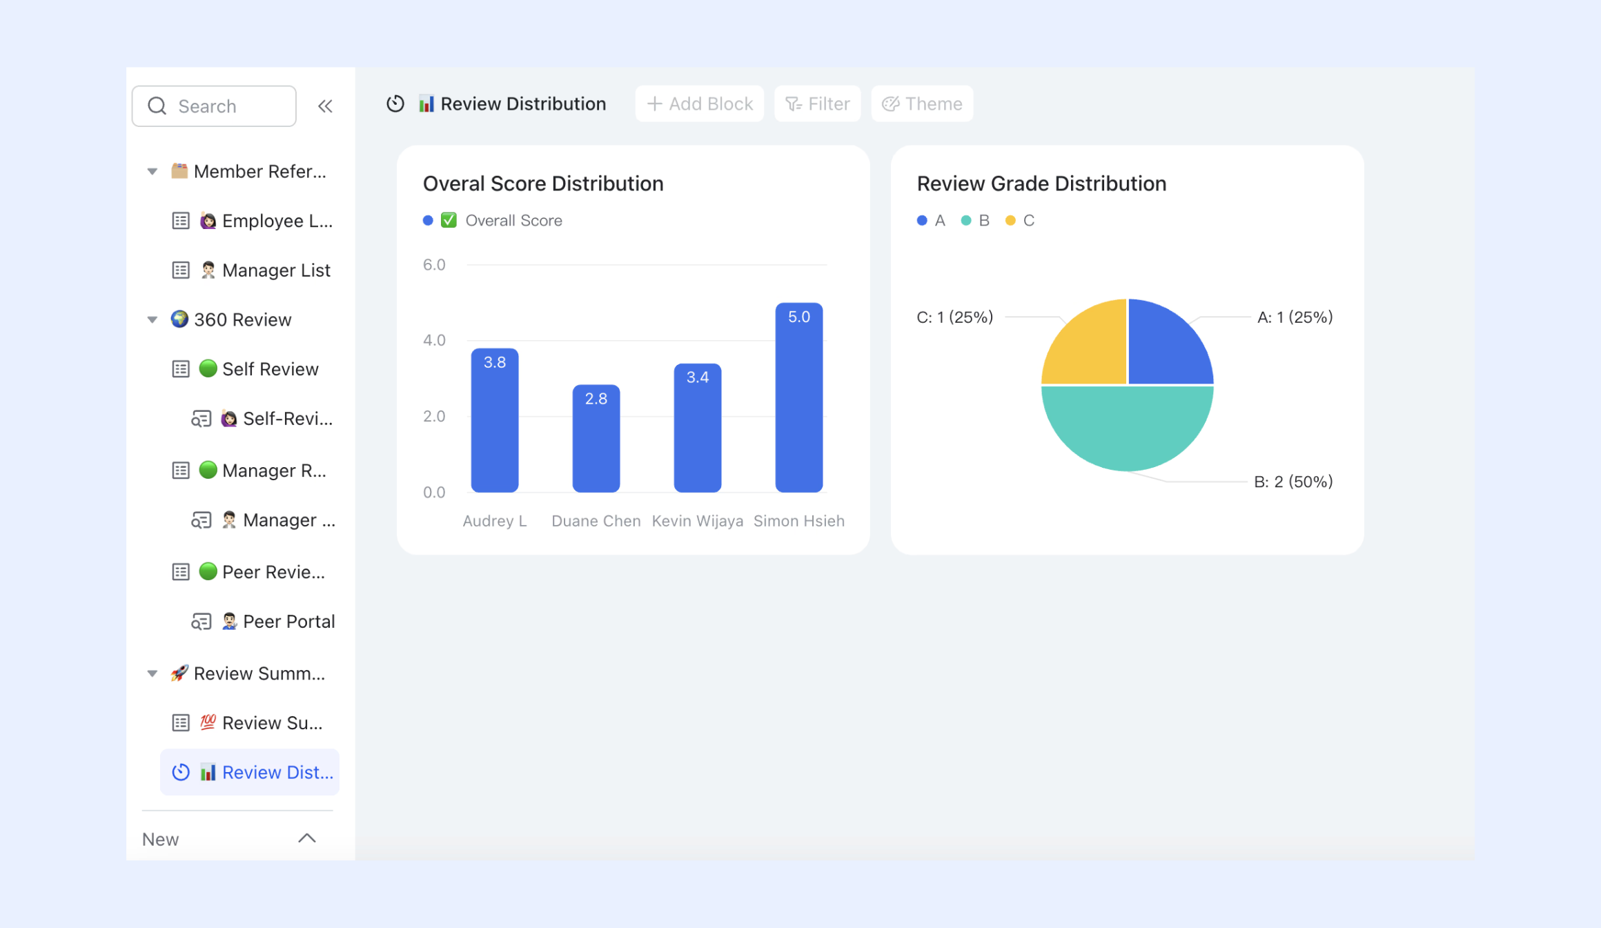Select the Peer Portal form icon

click(201, 622)
